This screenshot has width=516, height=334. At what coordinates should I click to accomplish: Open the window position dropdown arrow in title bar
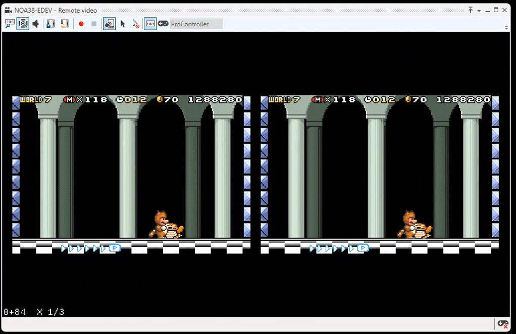(x=479, y=11)
